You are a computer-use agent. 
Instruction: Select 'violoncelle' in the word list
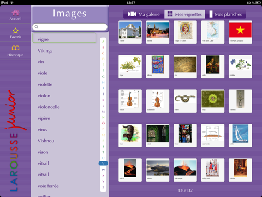coord(49,107)
